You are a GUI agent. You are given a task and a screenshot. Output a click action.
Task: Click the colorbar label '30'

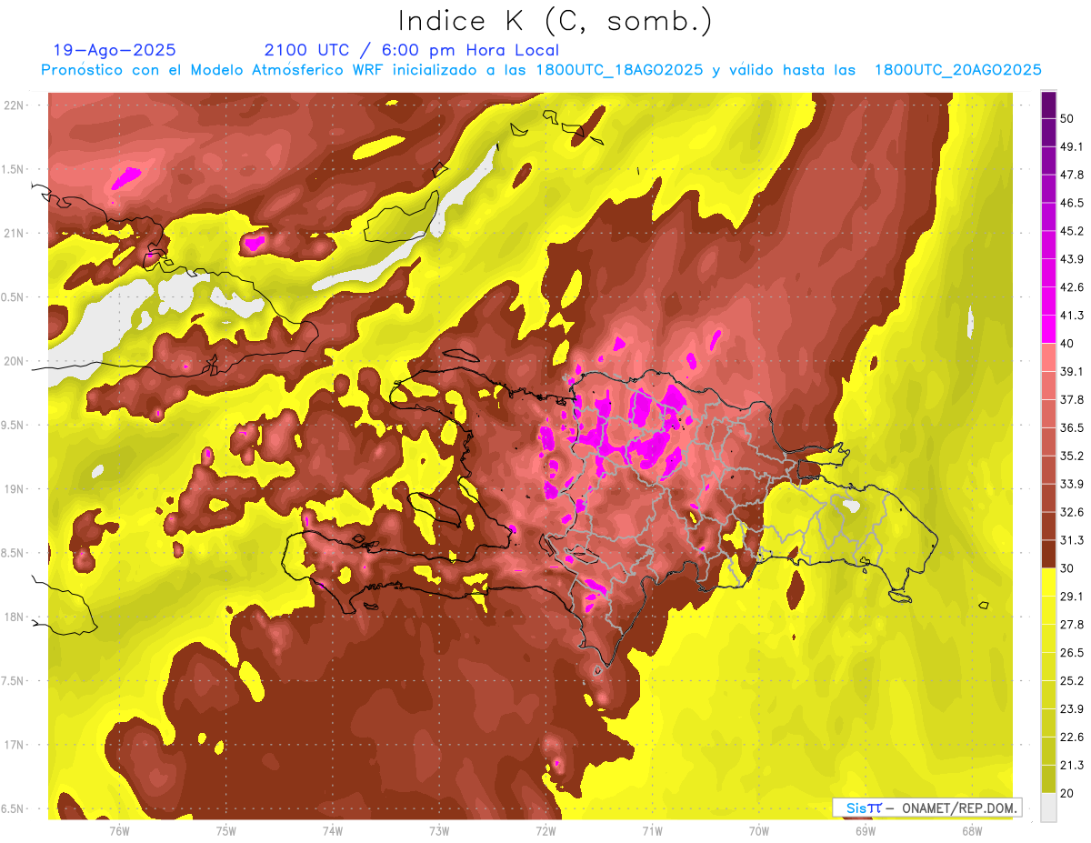(x=1068, y=568)
